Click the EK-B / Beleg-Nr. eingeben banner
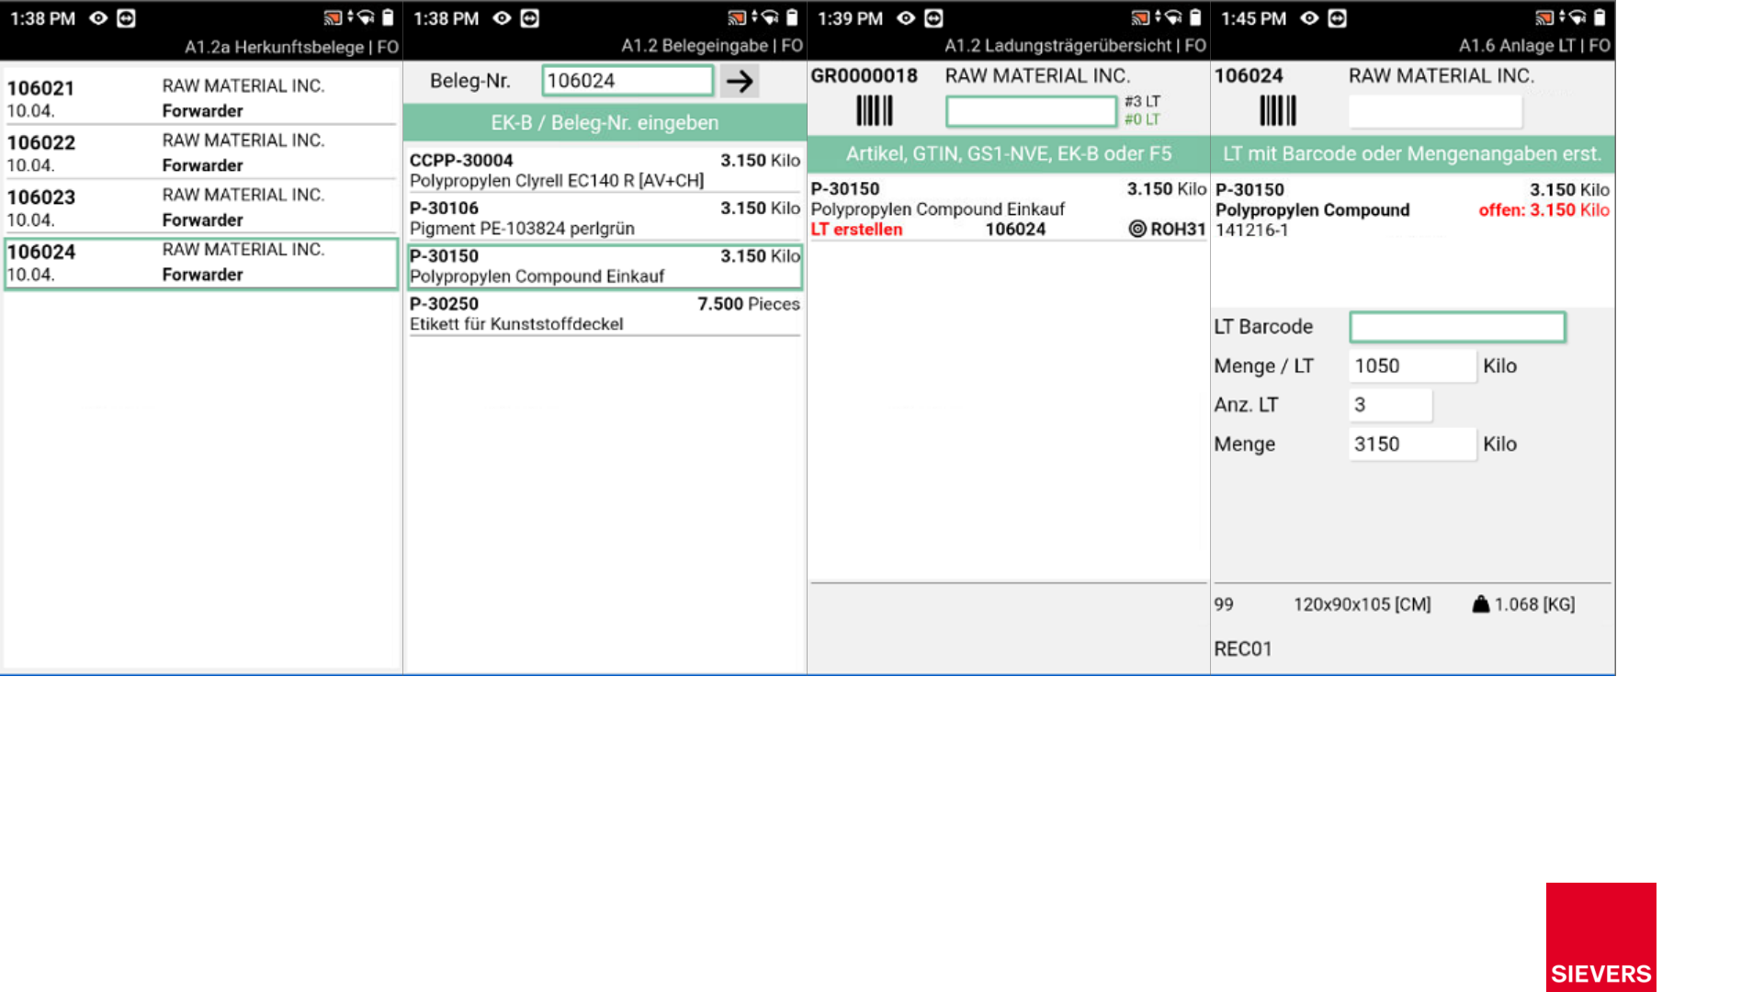Image resolution: width=1764 pixels, height=992 pixels. (x=605, y=122)
